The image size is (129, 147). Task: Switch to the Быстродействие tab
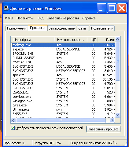coord(62,28)
